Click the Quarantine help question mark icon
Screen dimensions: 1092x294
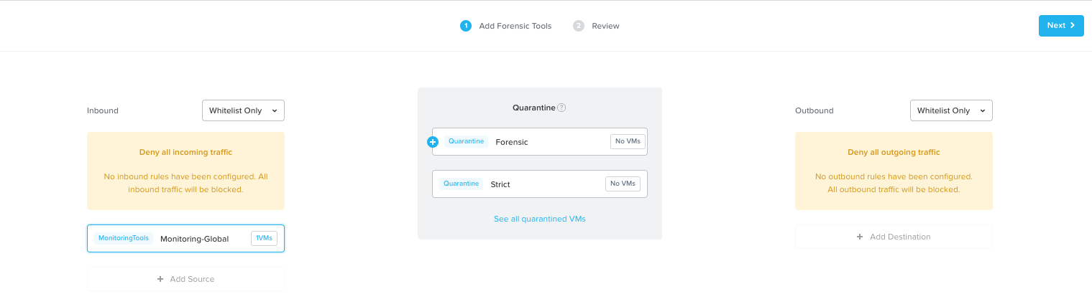[x=561, y=108]
